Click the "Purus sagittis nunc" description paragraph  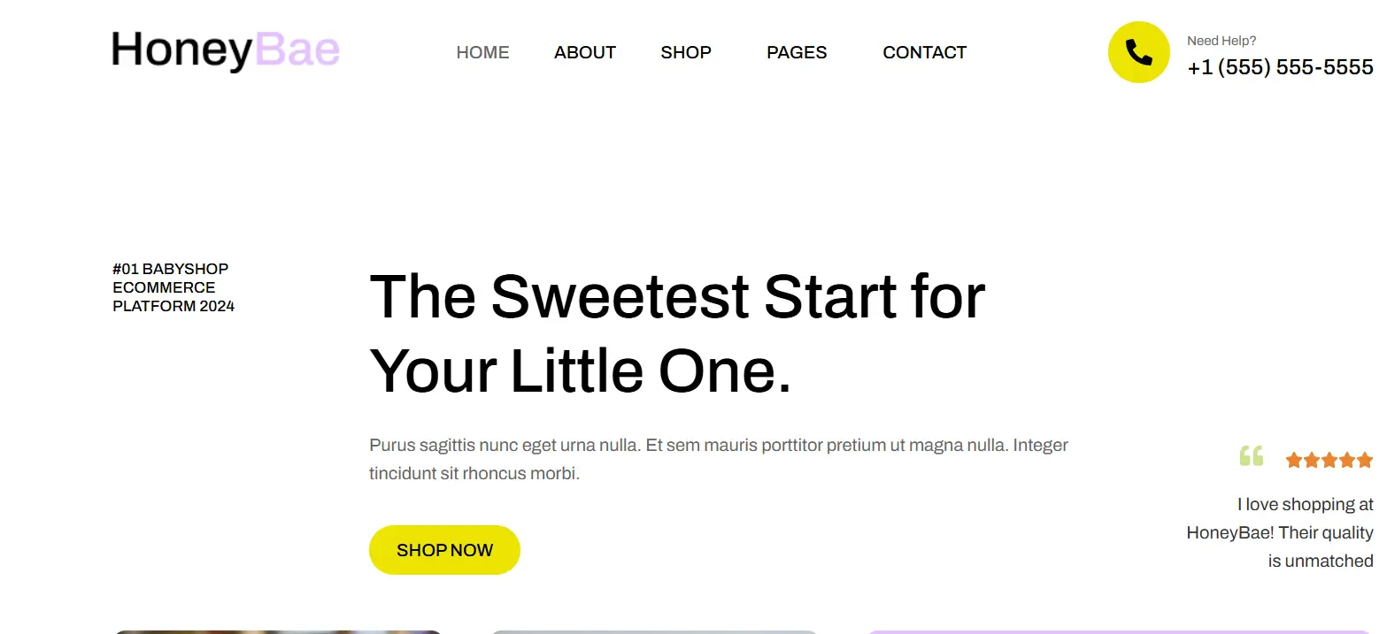click(718, 459)
